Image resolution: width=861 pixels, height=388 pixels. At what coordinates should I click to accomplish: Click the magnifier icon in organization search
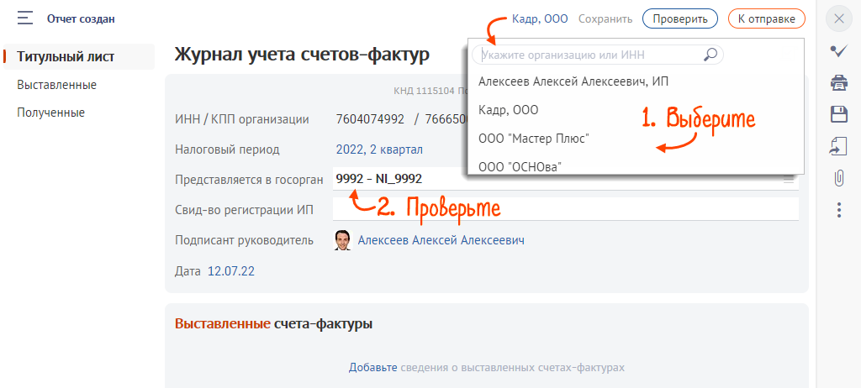pyautogui.click(x=710, y=55)
